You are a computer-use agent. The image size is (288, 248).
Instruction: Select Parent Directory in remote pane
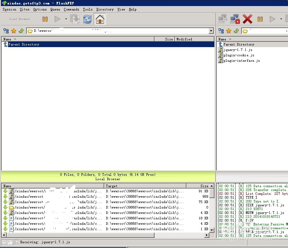tap(253, 44)
